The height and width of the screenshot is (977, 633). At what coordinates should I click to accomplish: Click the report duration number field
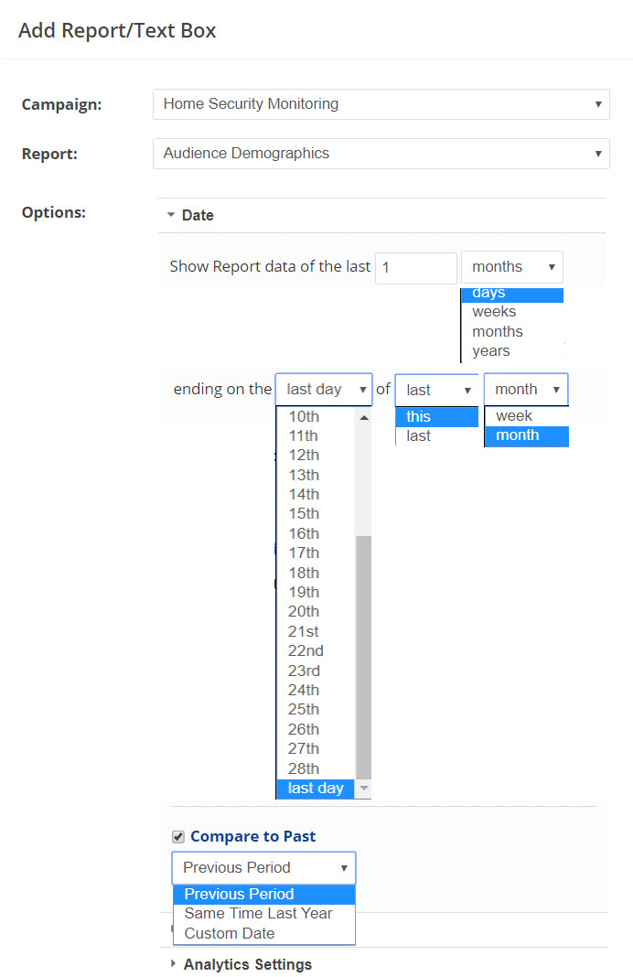click(415, 267)
